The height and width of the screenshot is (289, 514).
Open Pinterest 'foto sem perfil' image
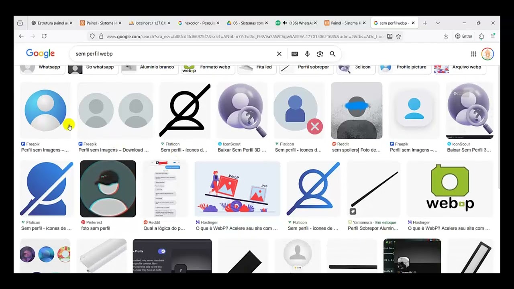point(108,189)
